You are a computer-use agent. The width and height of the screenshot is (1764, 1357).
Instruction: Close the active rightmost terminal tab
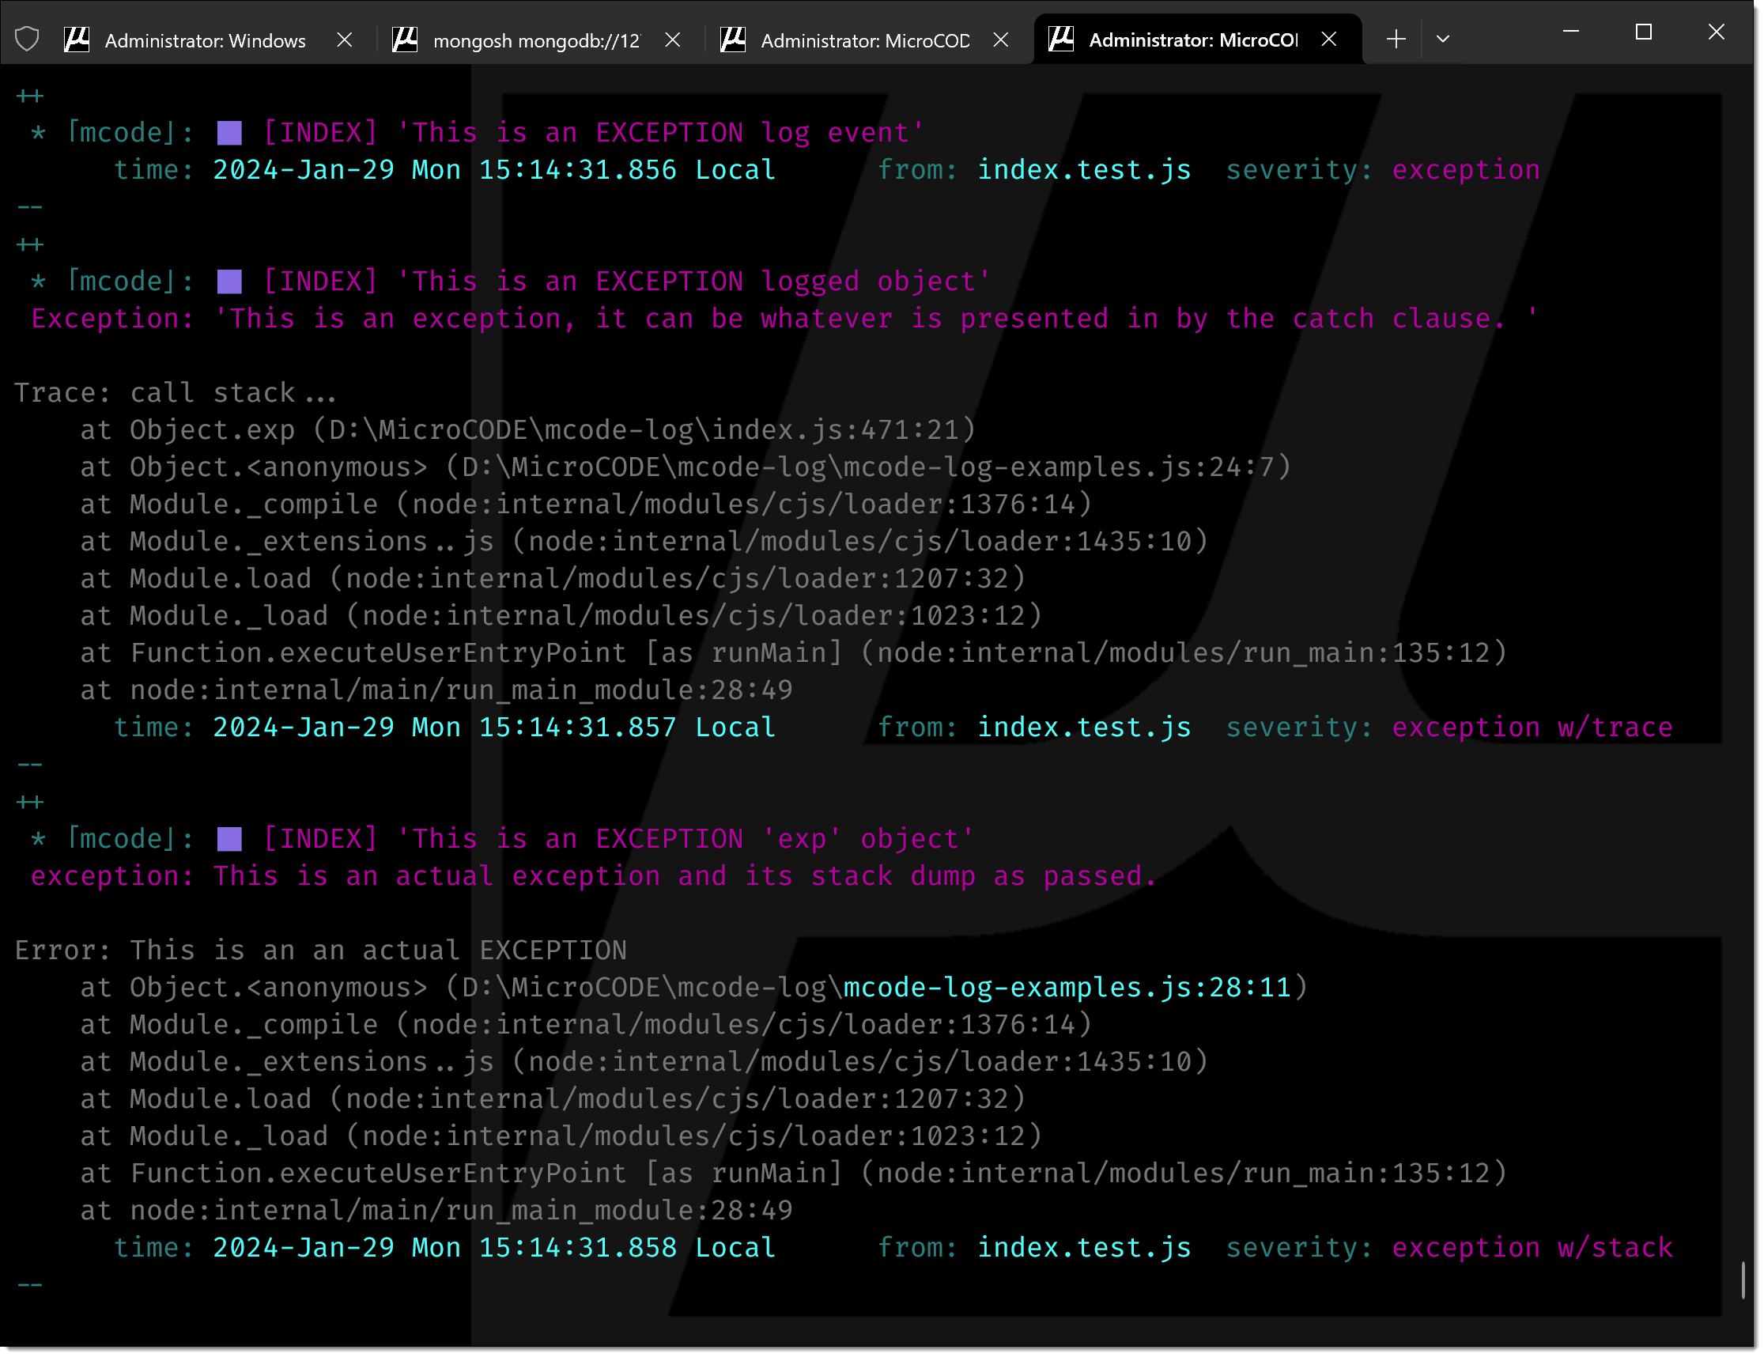pyautogui.click(x=1330, y=39)
